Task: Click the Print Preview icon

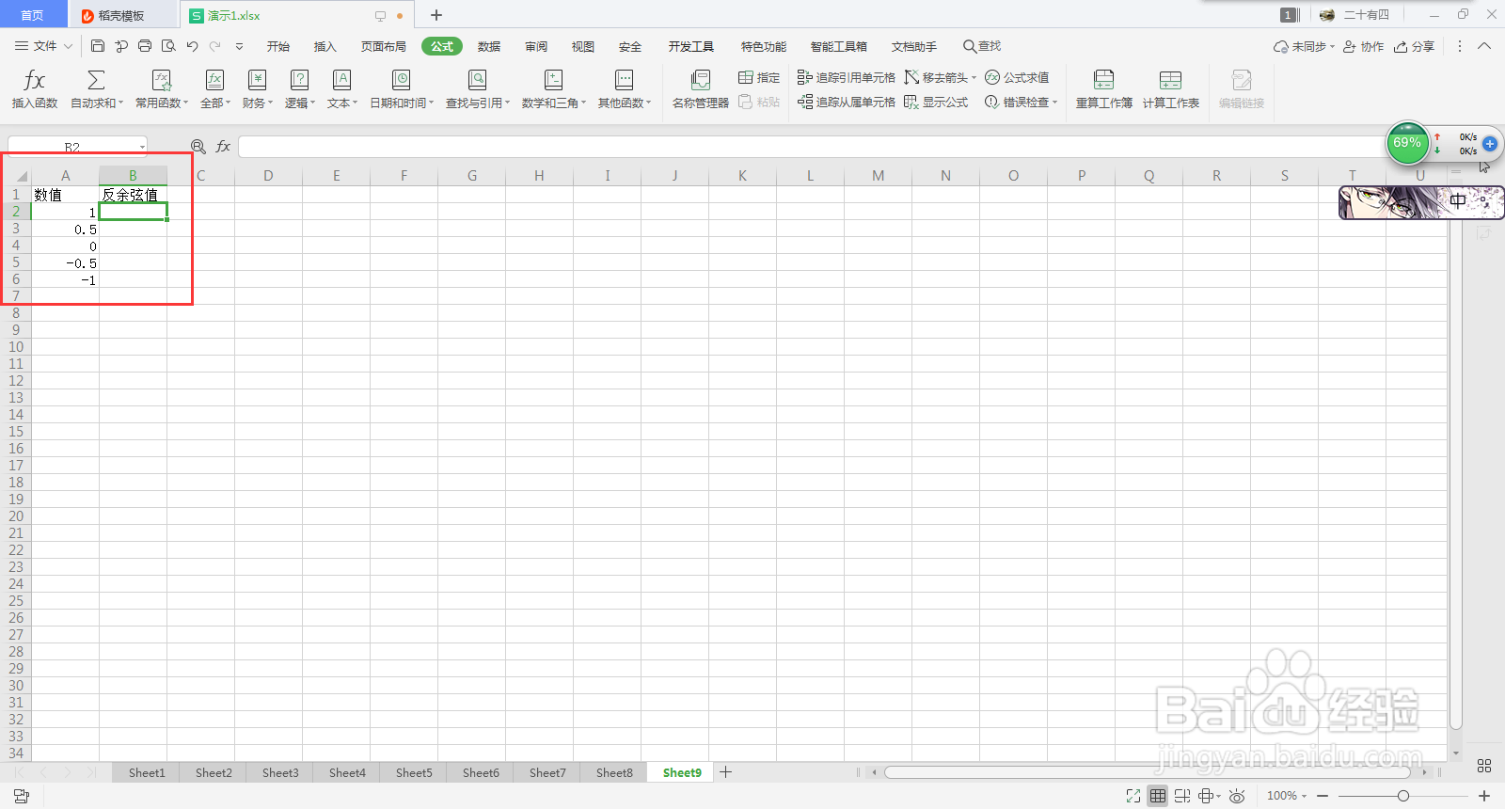Action: [168, 46]
